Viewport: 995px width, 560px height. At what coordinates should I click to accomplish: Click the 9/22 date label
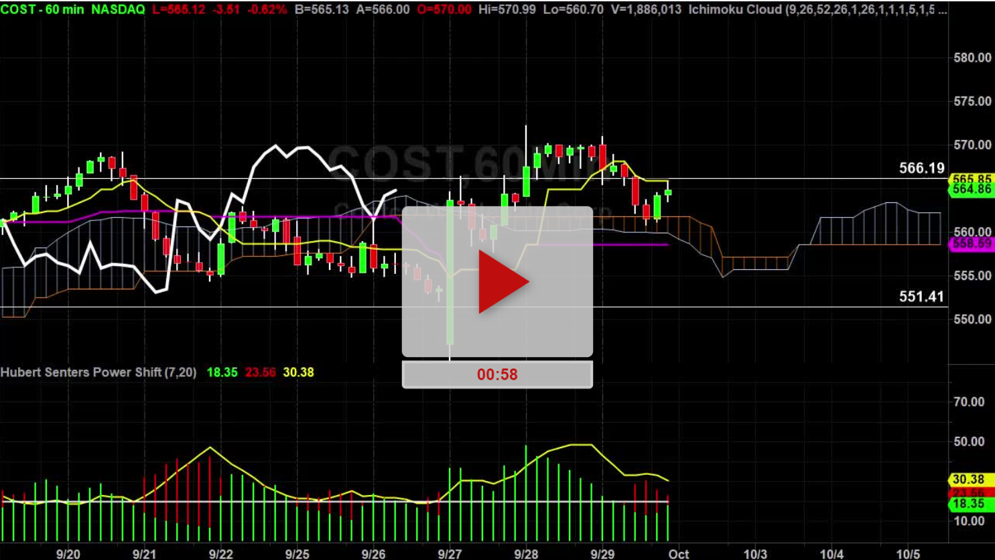point(220,554)
